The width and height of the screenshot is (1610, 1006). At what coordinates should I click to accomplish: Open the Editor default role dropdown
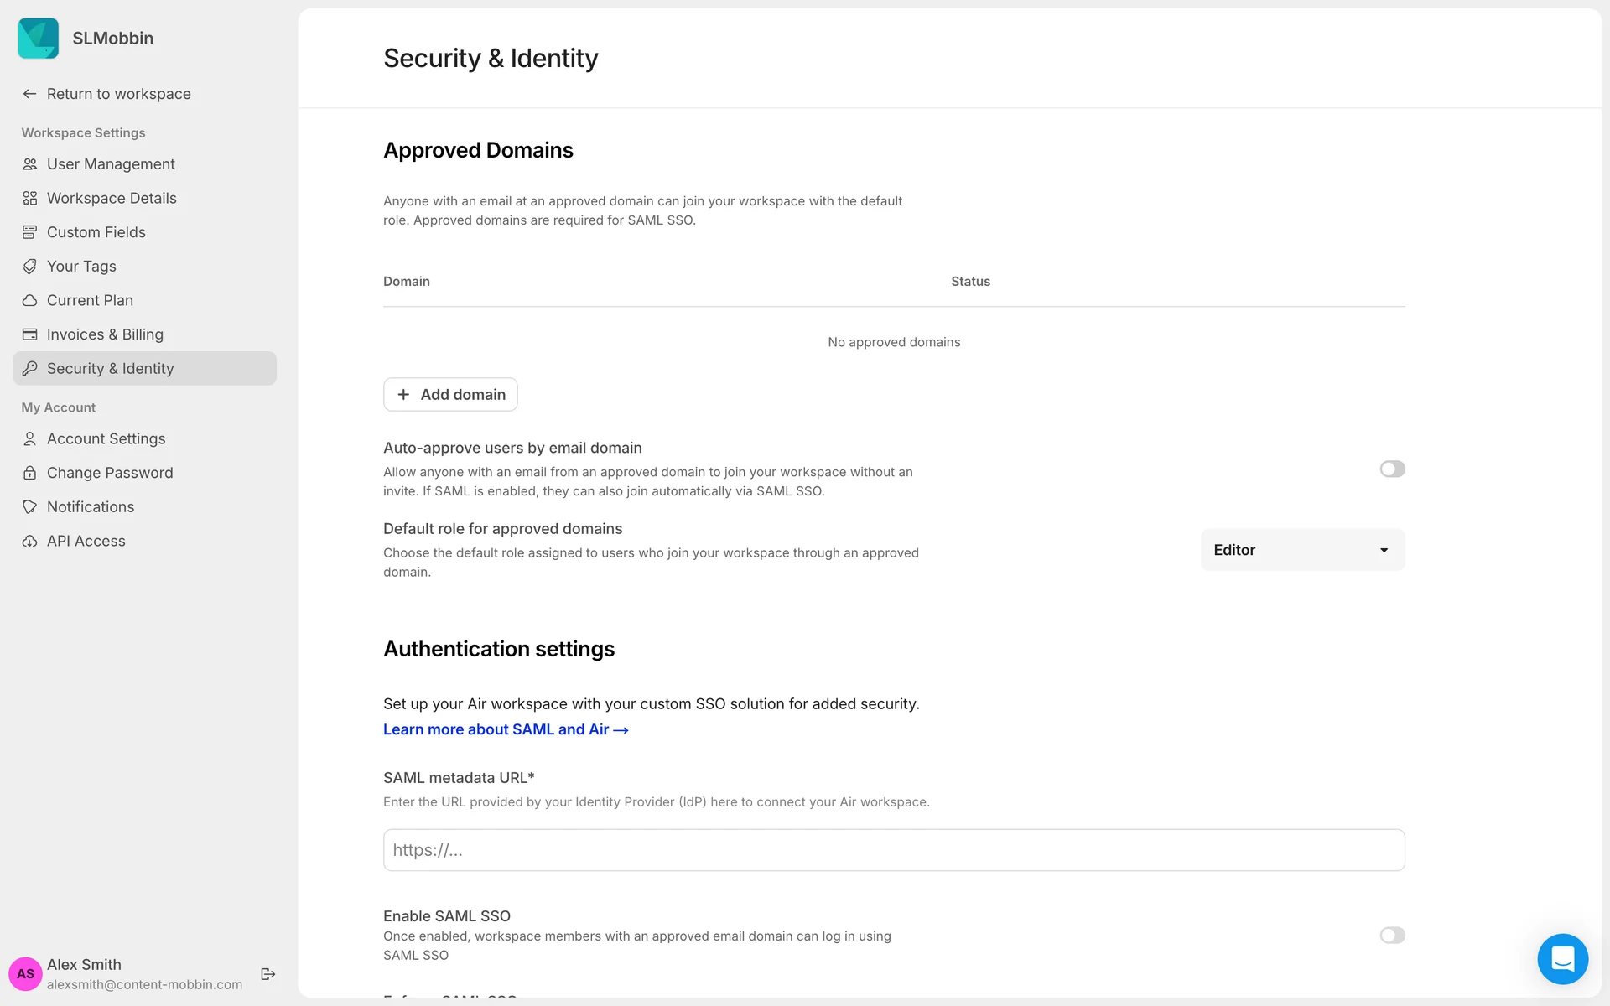(x=1302, y=550)
